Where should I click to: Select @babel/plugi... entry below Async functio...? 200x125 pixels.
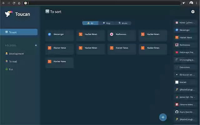(x=185, y=119)
